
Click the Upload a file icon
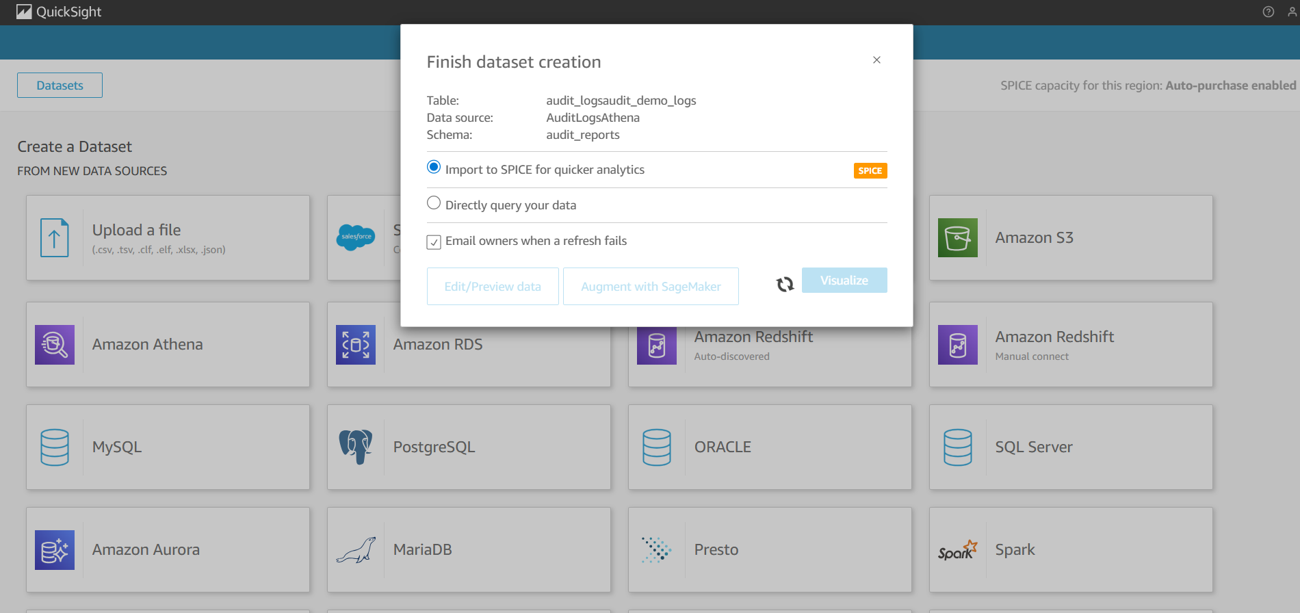click(x=55, y=237)
